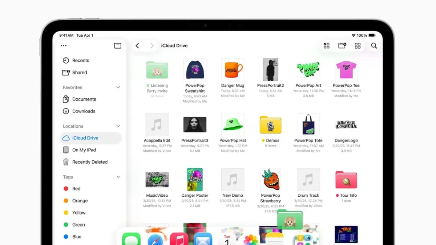The height and width of the screenshot is (245, 436).
Task: Open the three-dot more menu in sidebar
Action: click(x=64, y=46)
